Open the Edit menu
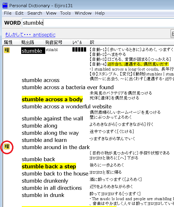Viewport: 174px width, 207px height. tap(19, 13)
